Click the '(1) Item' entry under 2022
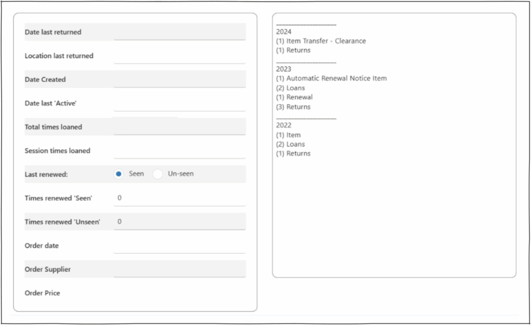This screenshot has width=531, height=325. (x=288, y=135)
